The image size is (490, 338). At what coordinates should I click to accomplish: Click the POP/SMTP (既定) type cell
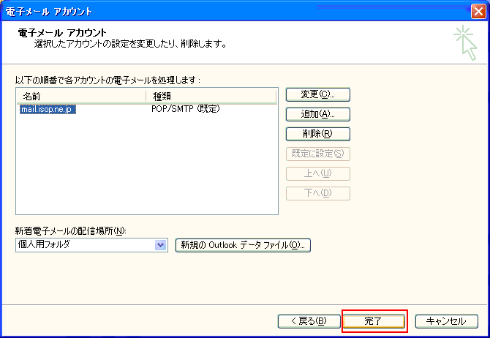pyautogui.click(x=186, y=109)
